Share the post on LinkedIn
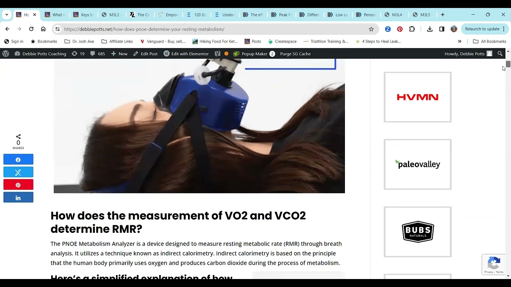The width and height of the screenshot is (511, 287). click(x=18, y=197)
